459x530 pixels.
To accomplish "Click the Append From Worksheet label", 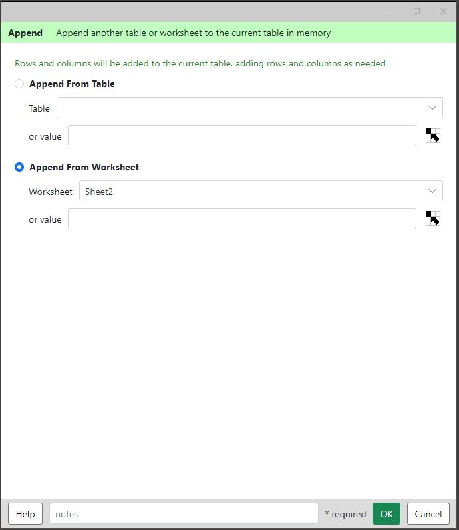I will 84,167.
